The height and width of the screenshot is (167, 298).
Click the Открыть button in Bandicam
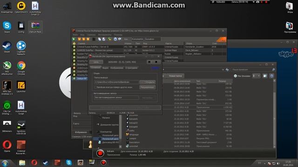[150, 82]
